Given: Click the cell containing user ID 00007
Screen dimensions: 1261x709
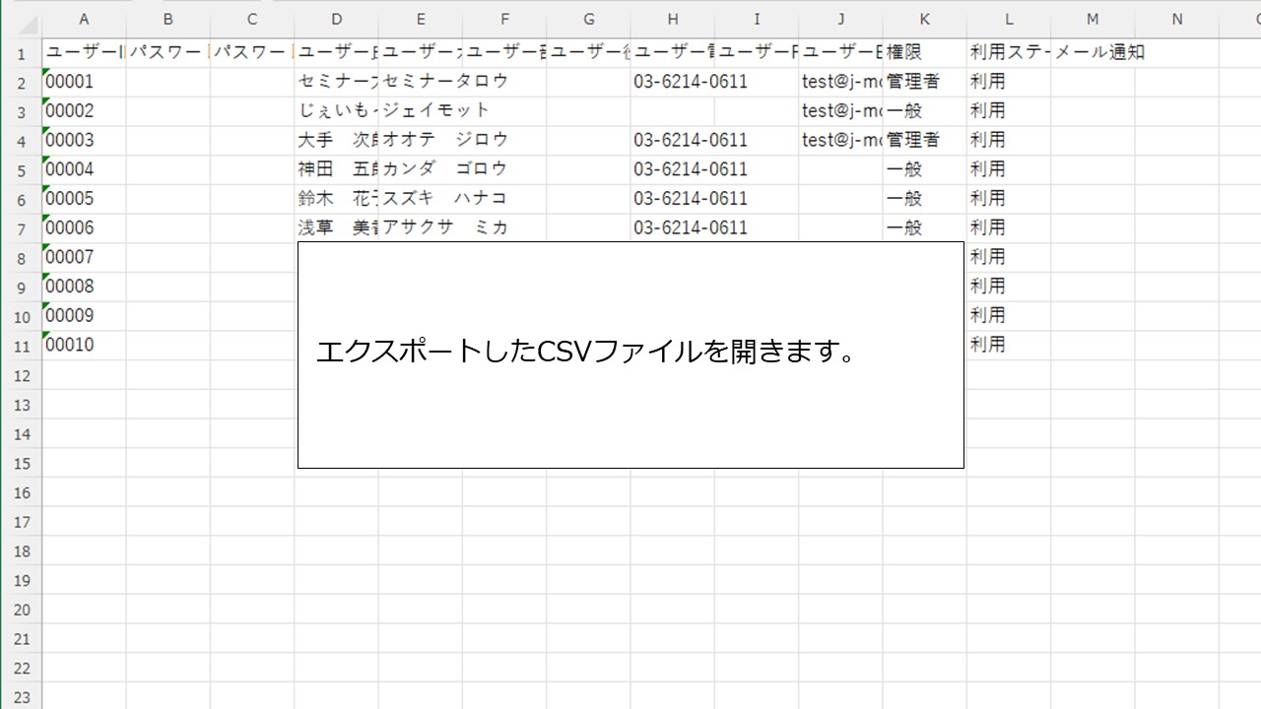Looking at the screenshot, I should 84,257.
